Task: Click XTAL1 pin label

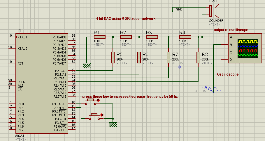Action: click(22, 37)
